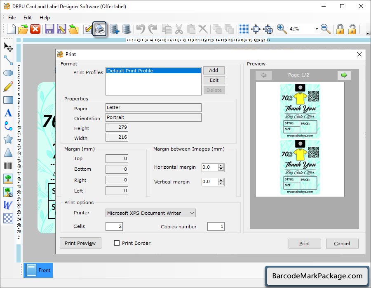Image resolution: width=371 pixels, height=288 pixels.
Task: Select the Rectangle shape tool
Action: 8,100
